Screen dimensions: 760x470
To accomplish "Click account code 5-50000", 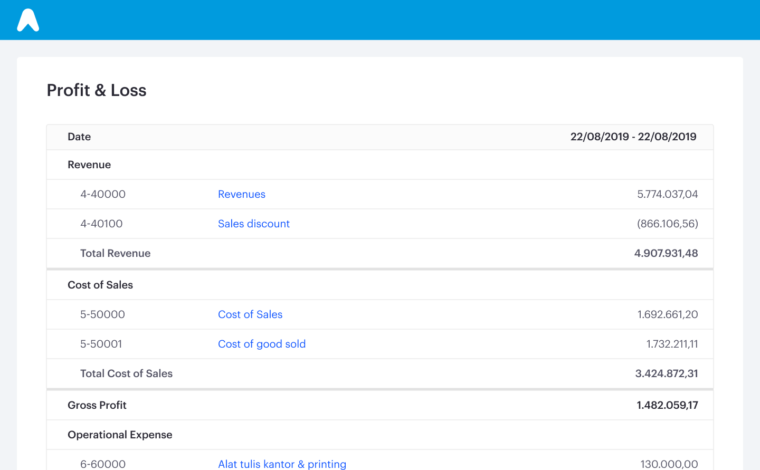I will pos(102,314).
